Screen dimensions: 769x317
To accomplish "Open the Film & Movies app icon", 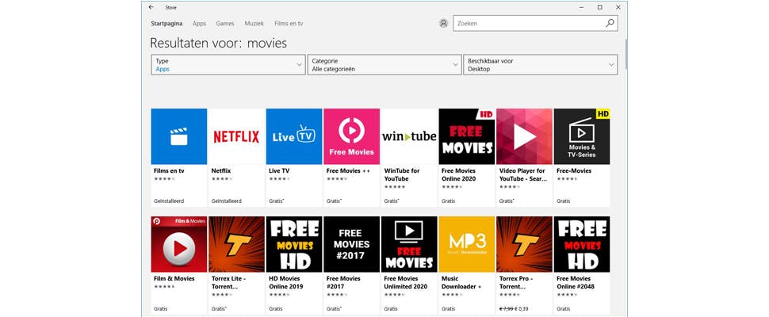I will point(179,244).
